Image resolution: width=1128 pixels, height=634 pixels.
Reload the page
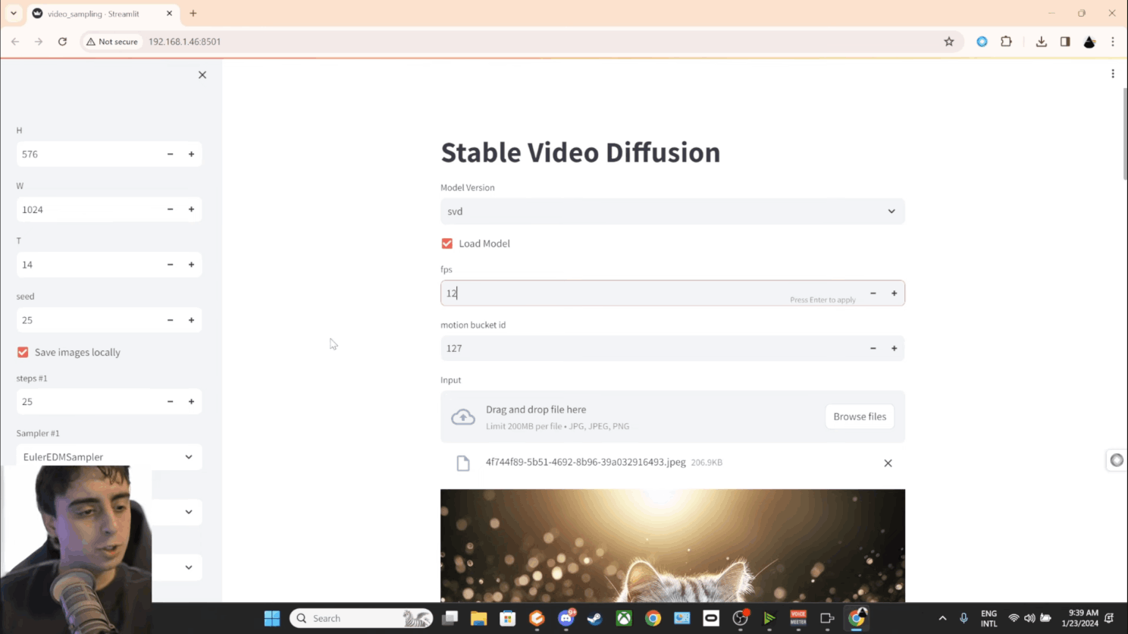62,42
